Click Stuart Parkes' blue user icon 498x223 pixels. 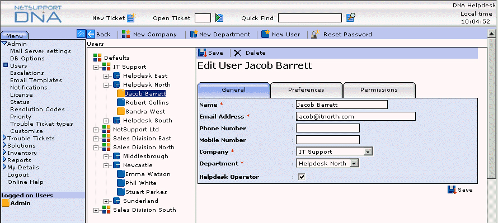click(121, 192)
